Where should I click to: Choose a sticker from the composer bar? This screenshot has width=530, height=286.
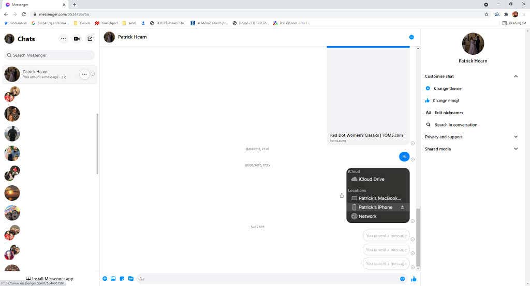[122, 279]
